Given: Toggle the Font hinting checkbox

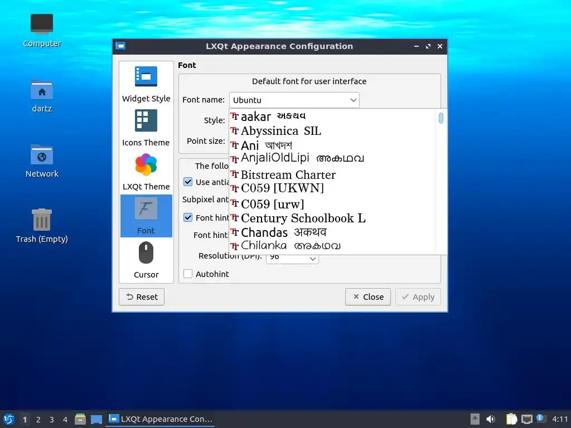Looking at the screenshot, I should pyautogui.click(x=188, y=217).
